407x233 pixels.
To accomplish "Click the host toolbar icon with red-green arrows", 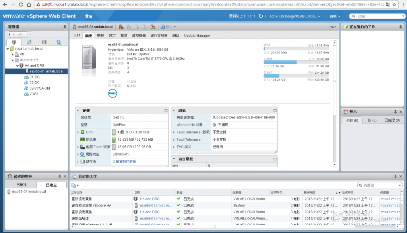I will point(153,27).
